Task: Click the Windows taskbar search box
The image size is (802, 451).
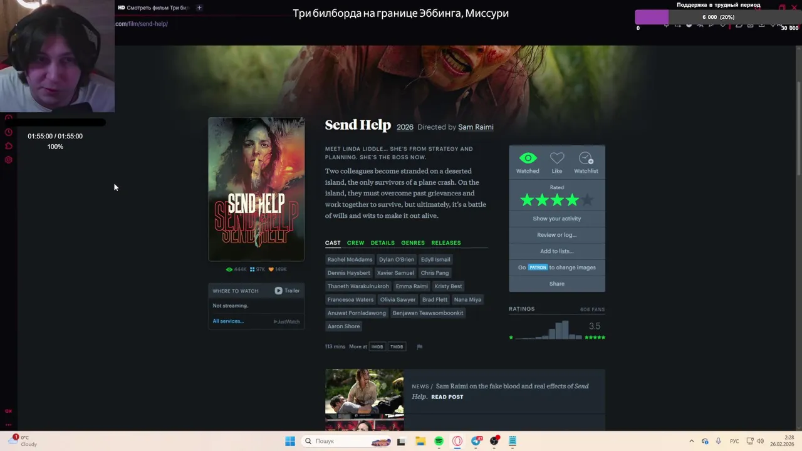Action: 345,441
